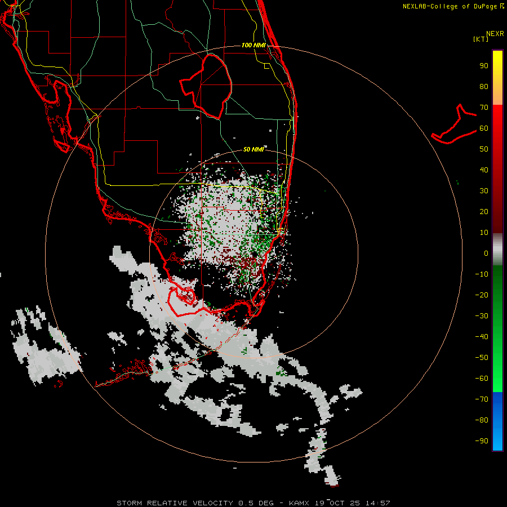
Task: Click the 70 value on velocity scale
Action: click(x=484, y=108)
